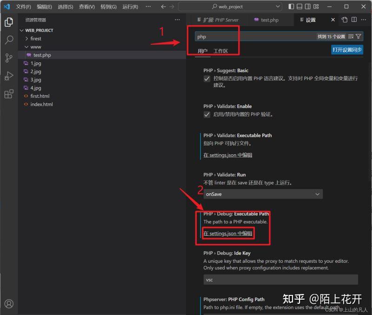Toggle the sidebar layout control in title bar
Screen dimensions: 372x315
click(291, 7)
